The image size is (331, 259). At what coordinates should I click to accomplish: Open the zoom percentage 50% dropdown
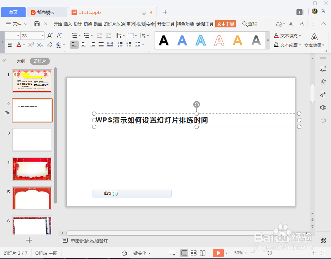click(x=245, y=253)
